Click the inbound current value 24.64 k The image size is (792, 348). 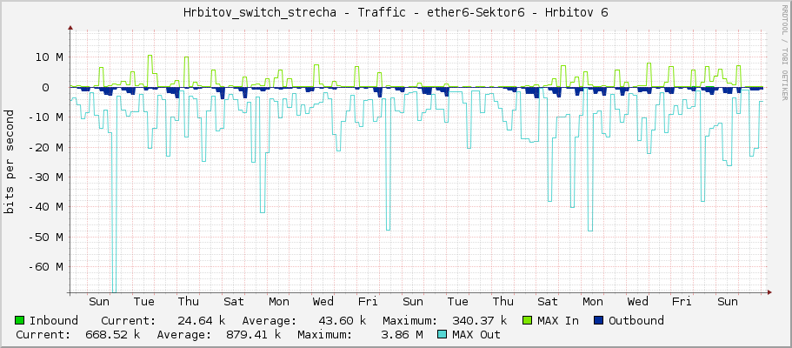tap(201, 321)
